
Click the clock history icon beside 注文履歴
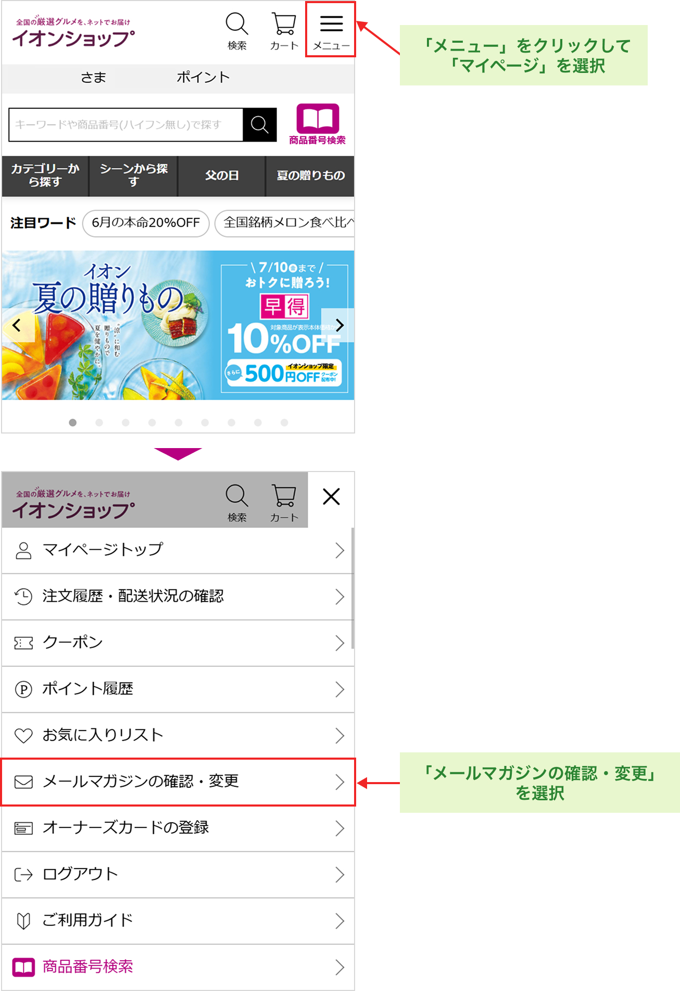[x=23, y=597]
